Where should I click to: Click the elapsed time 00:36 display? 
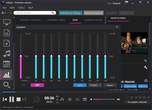49,98
